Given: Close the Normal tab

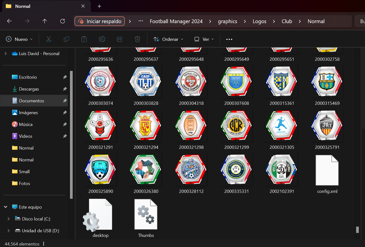Looking at the screenshot, I should pyautogui.click(x=83, y=6).
